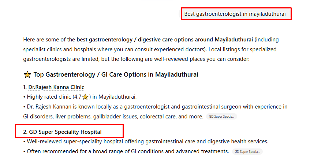Image resolution: width=325 pixels, height=158 pixels.
Task: Click the "4.7" rating value
Action: click(x=77, y=97)
